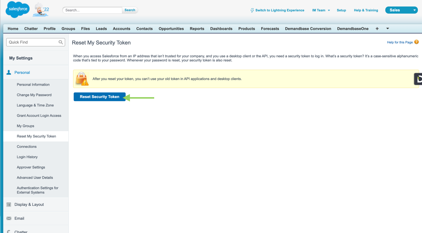Open the Demandbase Conversion tab
Image resolution: width=422 pixels, height=233 pixels.
[308, 29]
